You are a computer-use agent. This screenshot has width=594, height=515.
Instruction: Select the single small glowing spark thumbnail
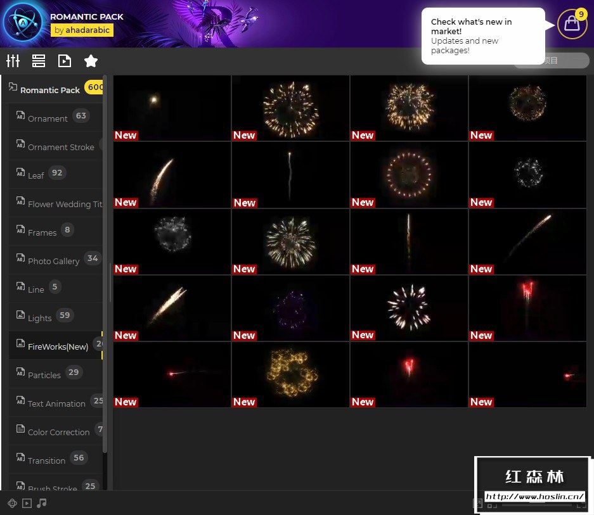[x=172, y=108]
